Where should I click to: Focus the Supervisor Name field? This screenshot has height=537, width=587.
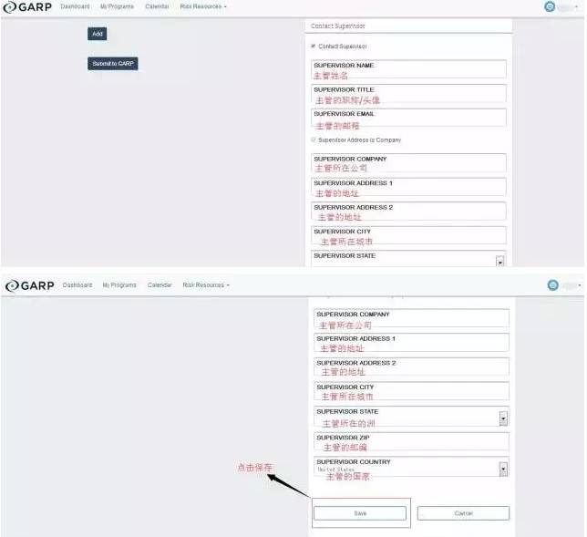(x=408, y=69)
